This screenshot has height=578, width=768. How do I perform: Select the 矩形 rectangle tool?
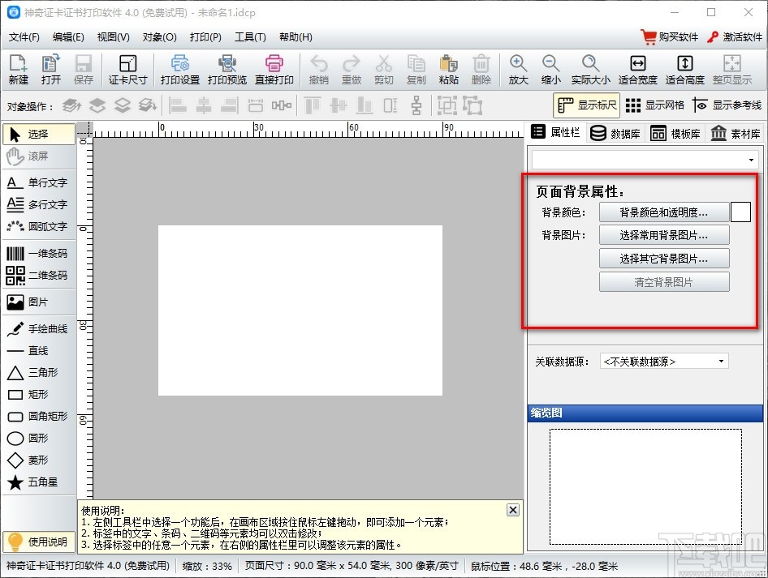point(39,394)
